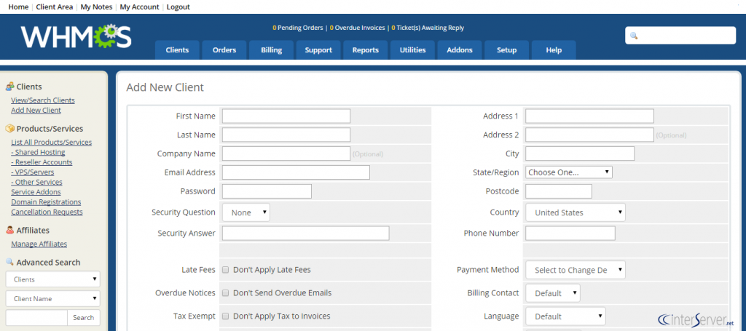Open the Billing Contact dropdown

(552, 293)
